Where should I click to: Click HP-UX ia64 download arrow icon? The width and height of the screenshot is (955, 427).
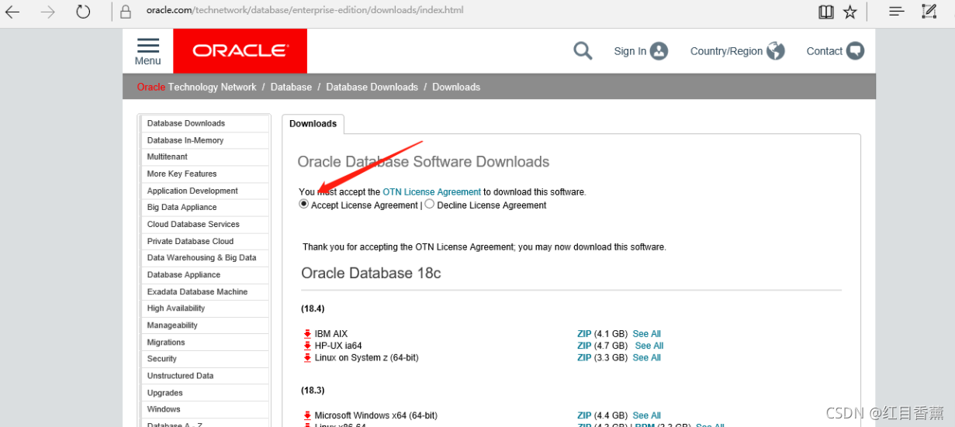click(x=307, y=346)
